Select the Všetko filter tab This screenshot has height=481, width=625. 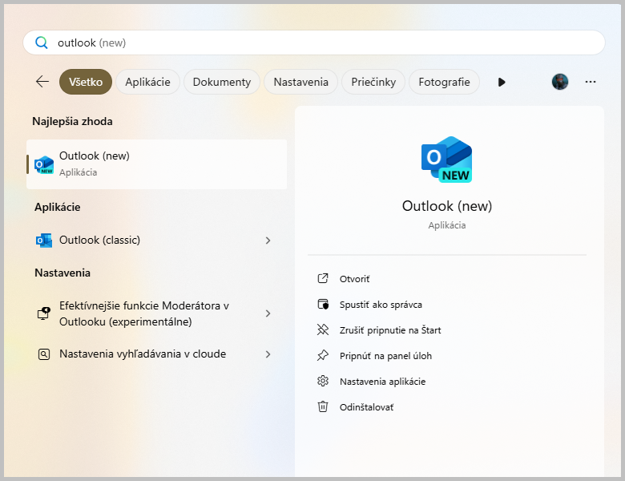pos(86,82)
